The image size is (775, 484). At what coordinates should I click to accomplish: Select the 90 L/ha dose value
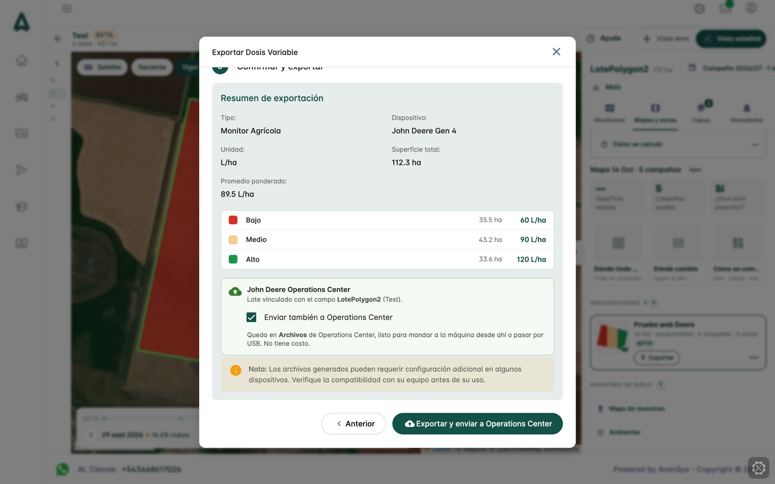pyautogui.click(x=533, y=240)
